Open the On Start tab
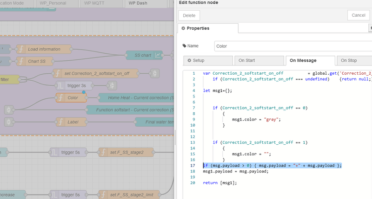Image resolution: width=372 pixels, height=199 pixels. 259,60
